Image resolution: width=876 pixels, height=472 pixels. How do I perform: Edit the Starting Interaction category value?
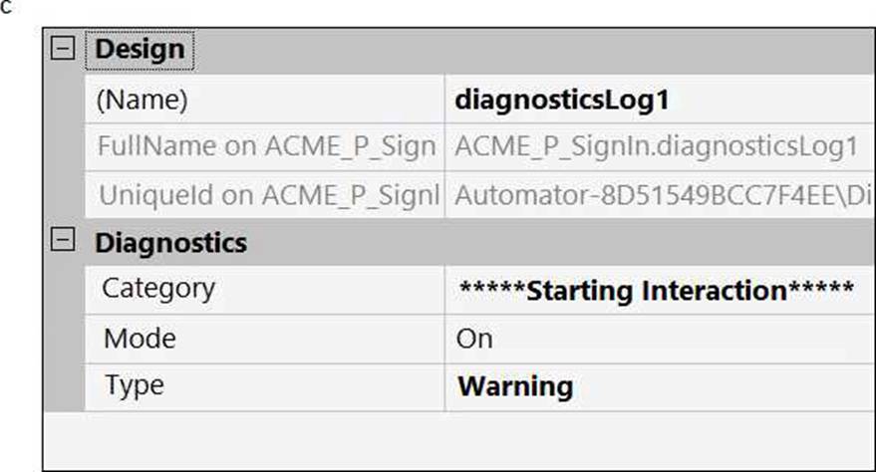[x=656, y=290]
